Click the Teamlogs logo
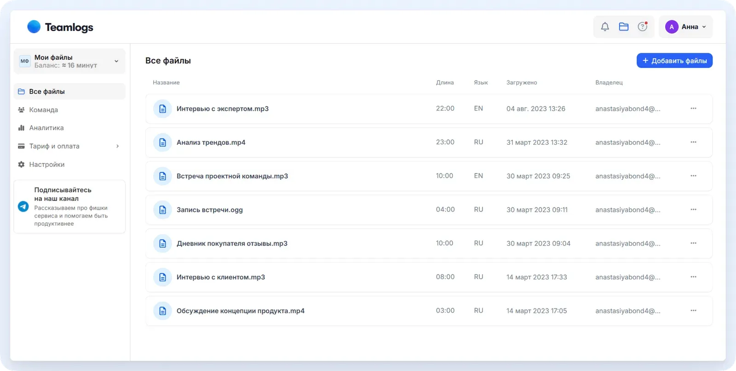The height and width of the screenshot is (371, 736). pyautogui.click(x=60, y=27)
